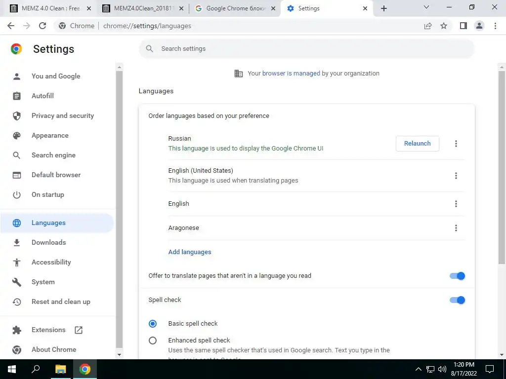Click the Relaunch button
This screenshot has width=506, height=379.
417,144
